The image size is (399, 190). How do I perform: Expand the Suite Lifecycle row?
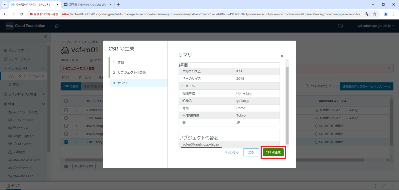pyautogui.click(x=76, y=142)
